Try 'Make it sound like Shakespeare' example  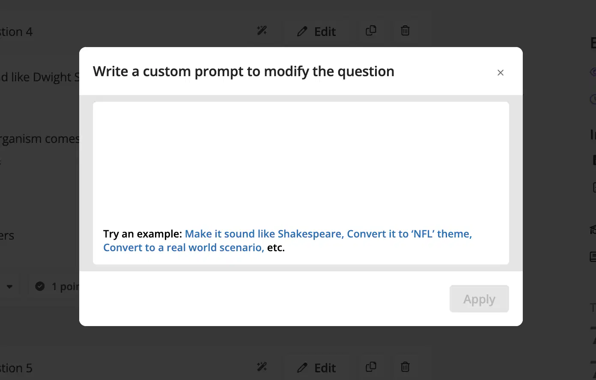point(264,234)
